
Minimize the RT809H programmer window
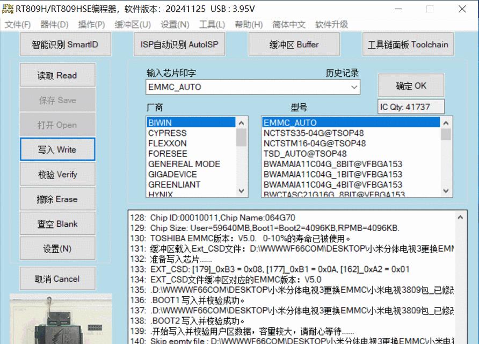pos(398,9)
